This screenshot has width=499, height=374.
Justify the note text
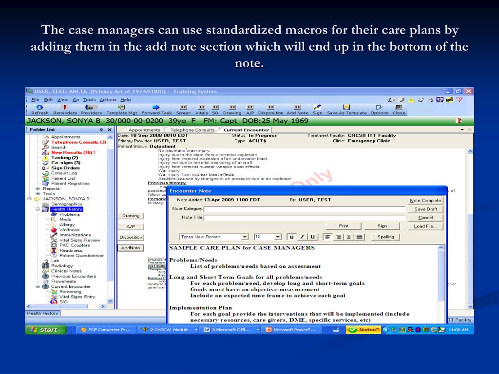point(359,237)
